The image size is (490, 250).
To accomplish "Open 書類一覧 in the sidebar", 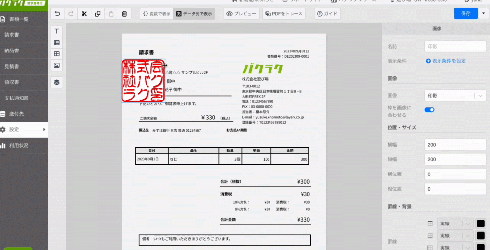I will click(24, 19).
